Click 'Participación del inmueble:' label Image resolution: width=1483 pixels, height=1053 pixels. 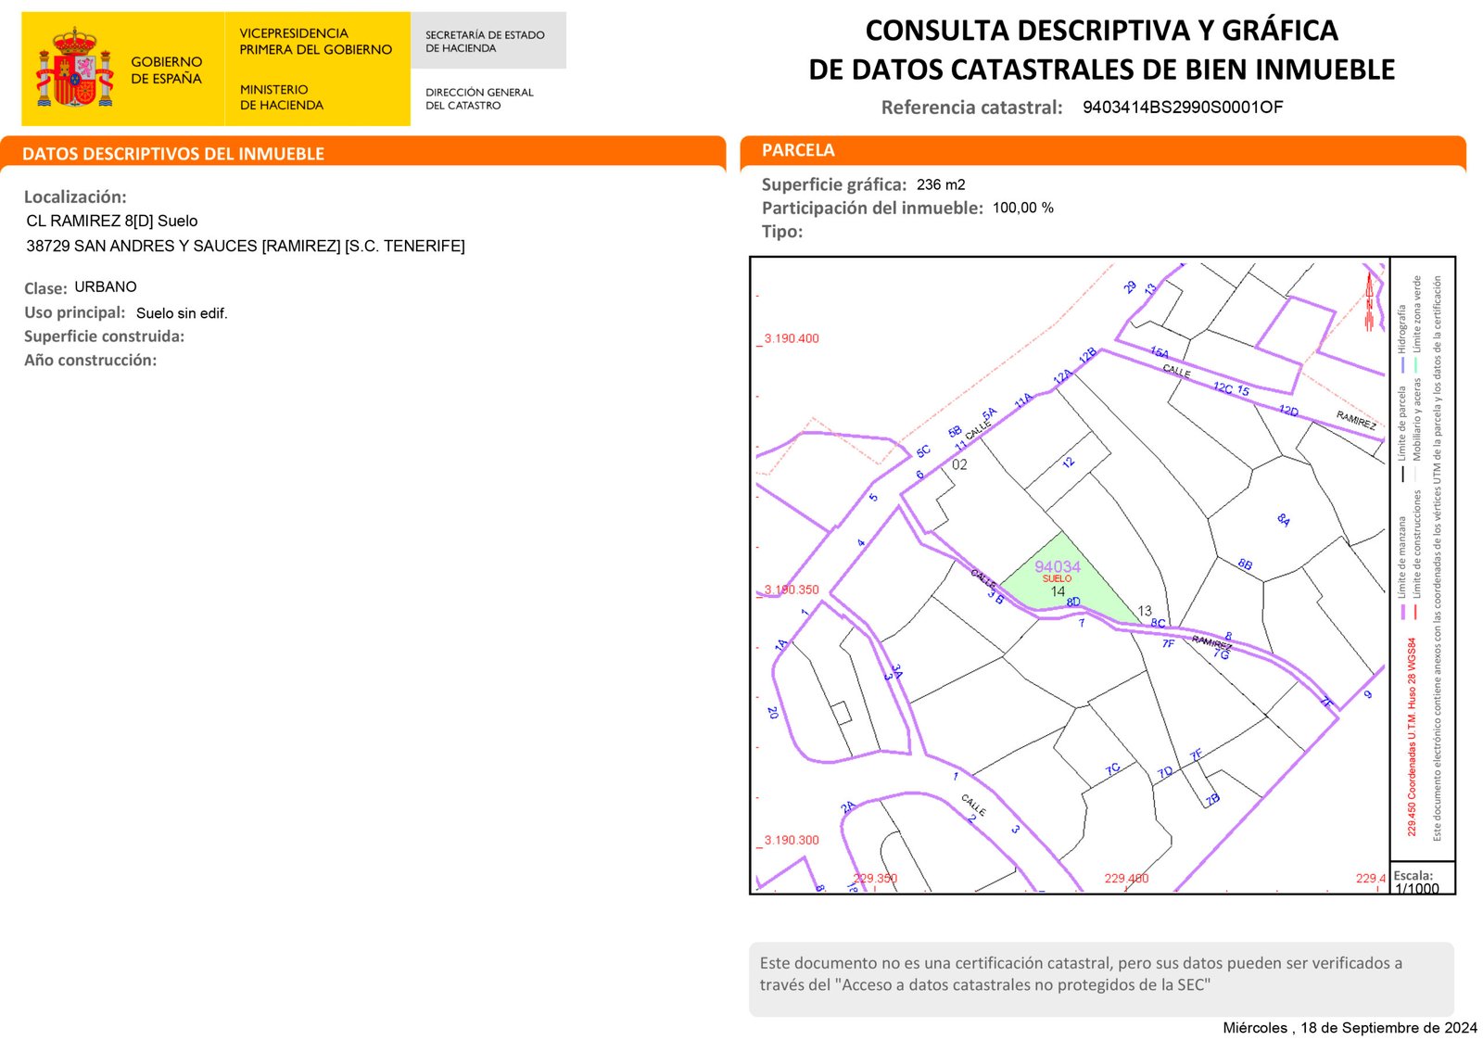point(872,208)
